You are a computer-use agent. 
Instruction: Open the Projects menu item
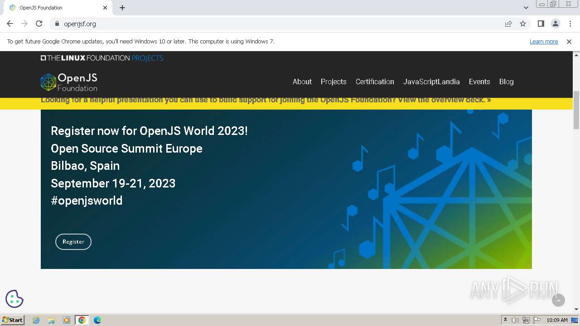tap(333, 81)
